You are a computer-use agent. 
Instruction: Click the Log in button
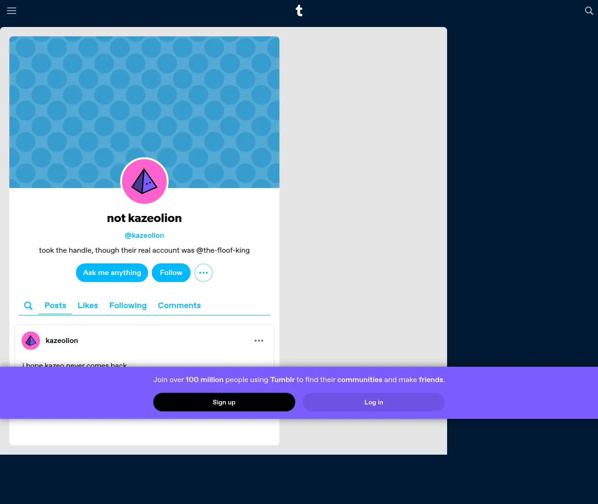click(x=374, y=402)
